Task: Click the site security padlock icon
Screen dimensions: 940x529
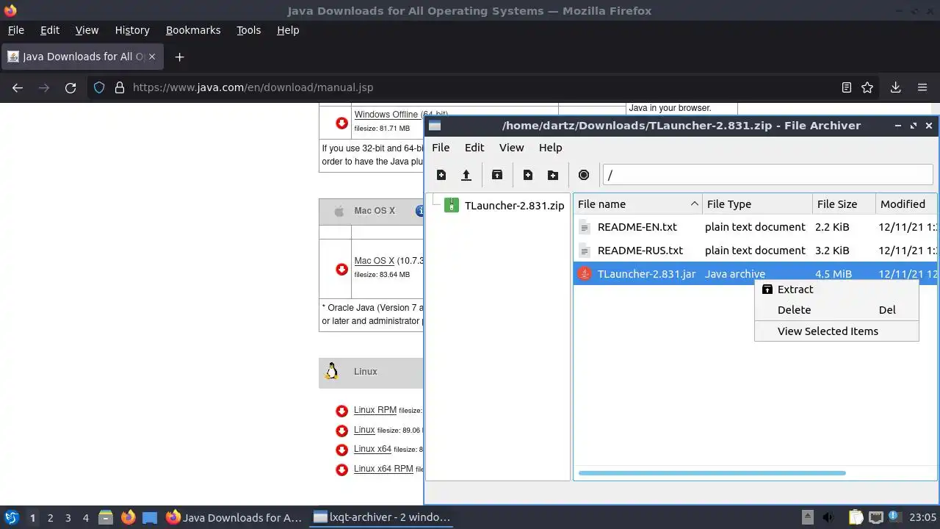Action: click(120, 87)
